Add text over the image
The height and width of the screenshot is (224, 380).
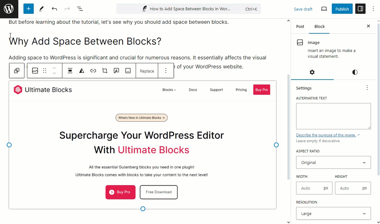pos(116,71)
